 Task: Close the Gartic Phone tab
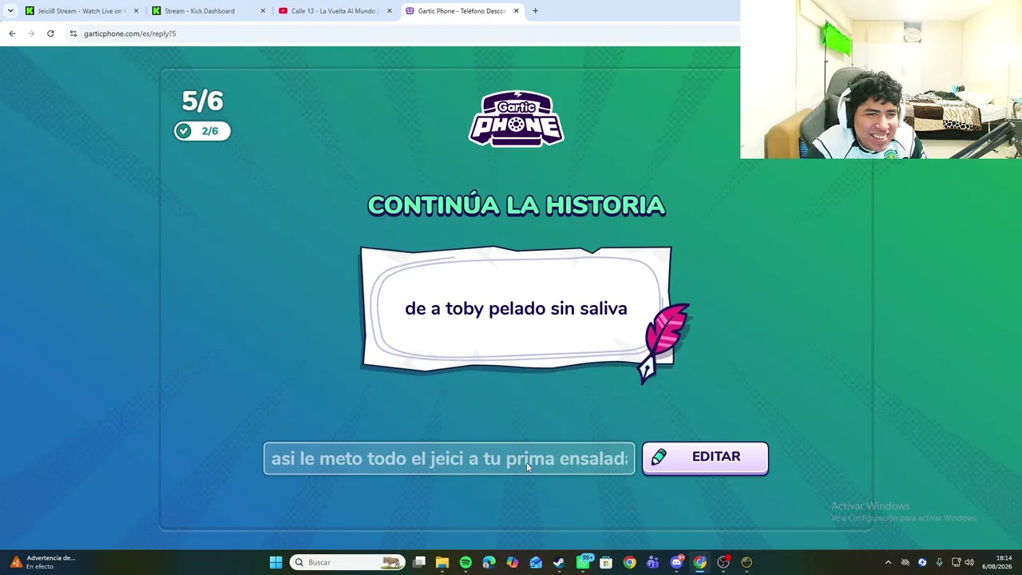(x=517, y=11)
